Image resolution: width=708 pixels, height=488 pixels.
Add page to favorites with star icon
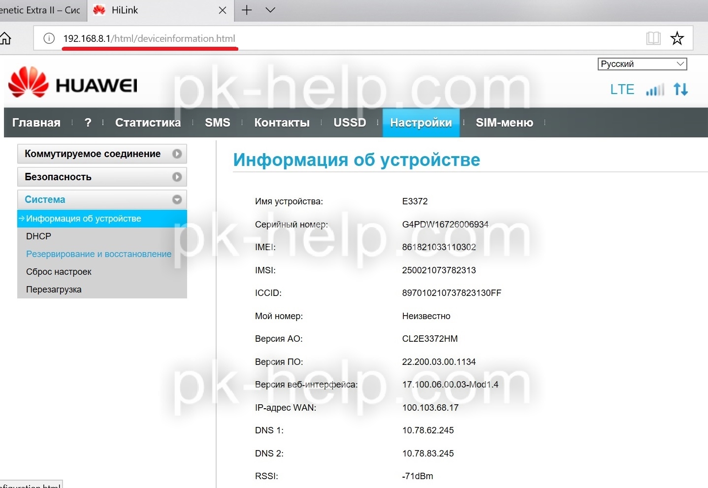[677, 38]
